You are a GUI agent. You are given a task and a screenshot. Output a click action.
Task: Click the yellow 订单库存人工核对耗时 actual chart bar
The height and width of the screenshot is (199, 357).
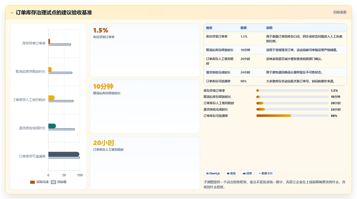click(x=51, y=98)
